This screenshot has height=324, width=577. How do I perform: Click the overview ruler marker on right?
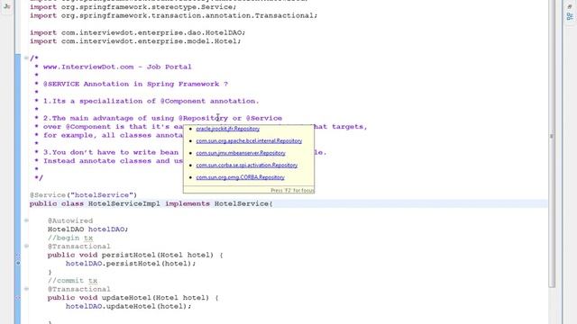coord(551,136)
